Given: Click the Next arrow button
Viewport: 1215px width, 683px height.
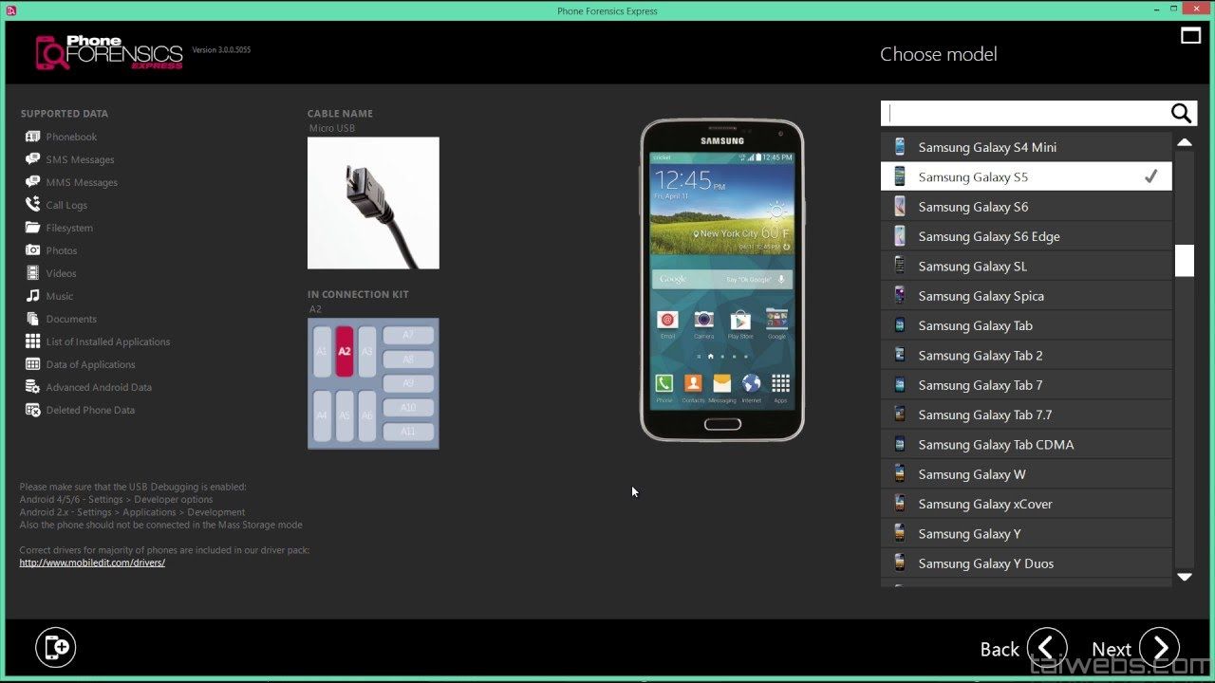Looking at the screenshot, I should (1159, 648).
